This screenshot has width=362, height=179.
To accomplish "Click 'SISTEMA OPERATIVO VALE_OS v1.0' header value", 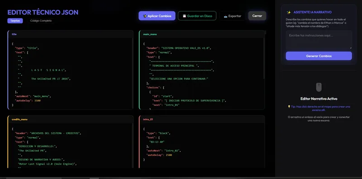I will [186, 48].
